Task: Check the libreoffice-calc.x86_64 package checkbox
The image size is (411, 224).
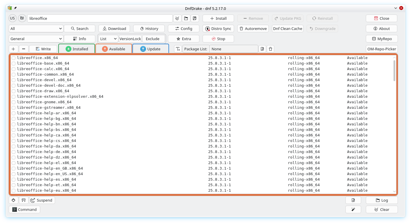Action: click(13, 69)
